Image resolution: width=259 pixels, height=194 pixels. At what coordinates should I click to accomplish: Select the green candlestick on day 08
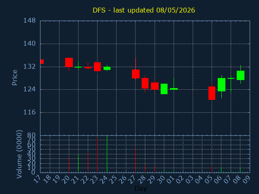[x=240, y=76]
